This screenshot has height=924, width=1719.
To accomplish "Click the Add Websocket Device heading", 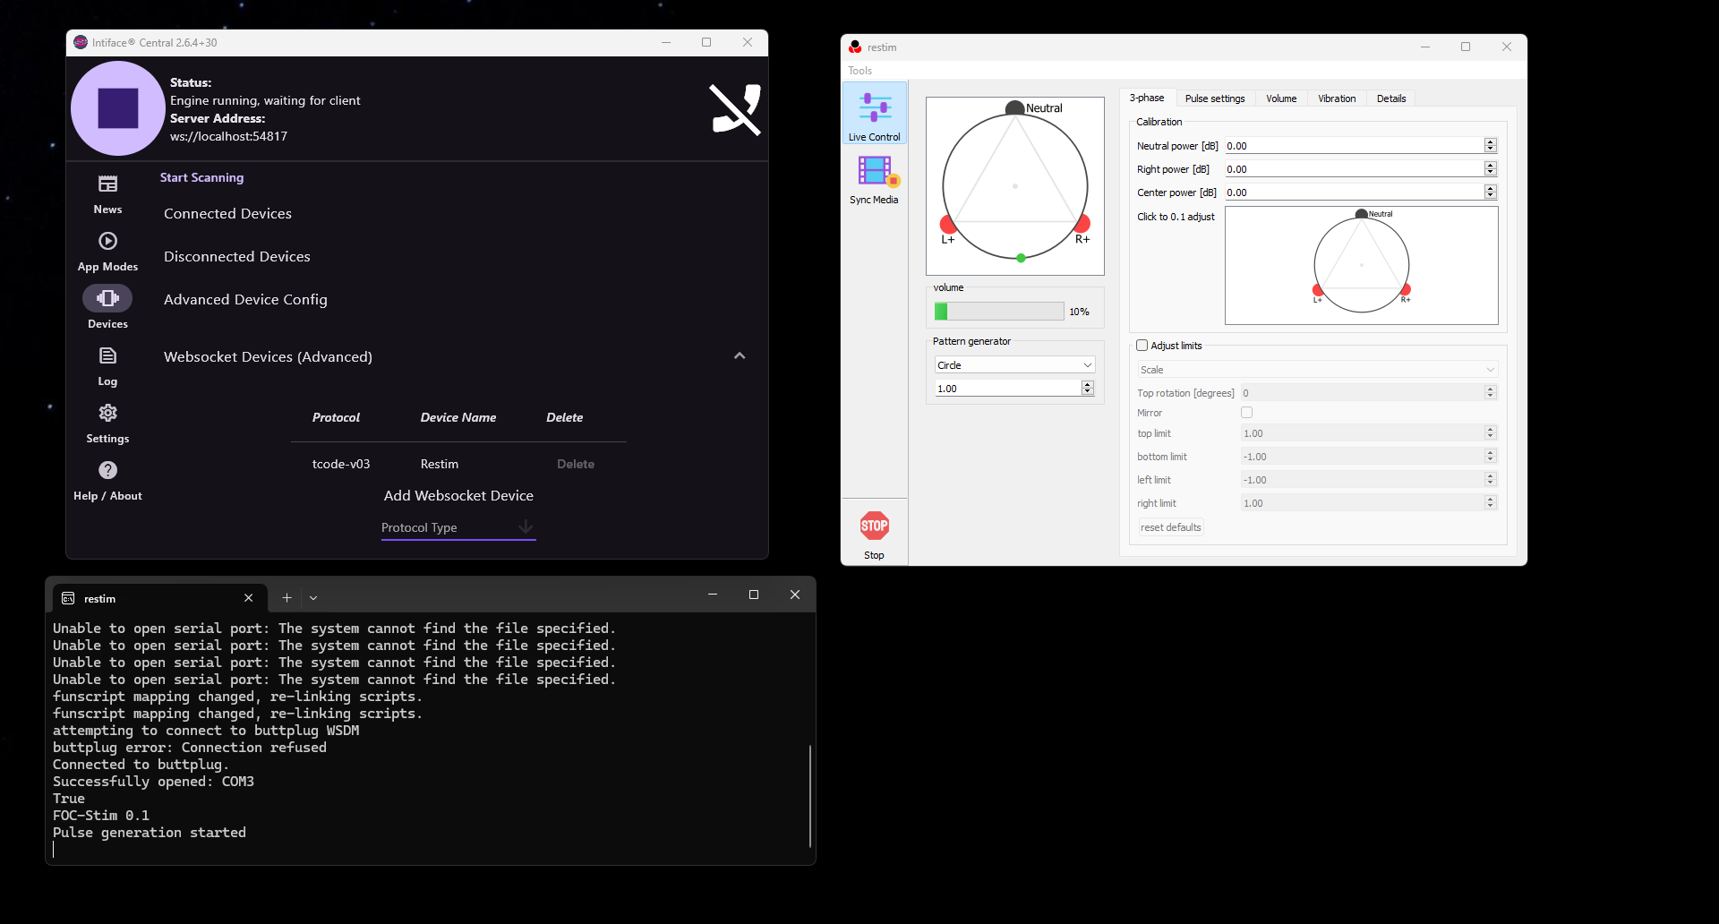I will [458, 495].
